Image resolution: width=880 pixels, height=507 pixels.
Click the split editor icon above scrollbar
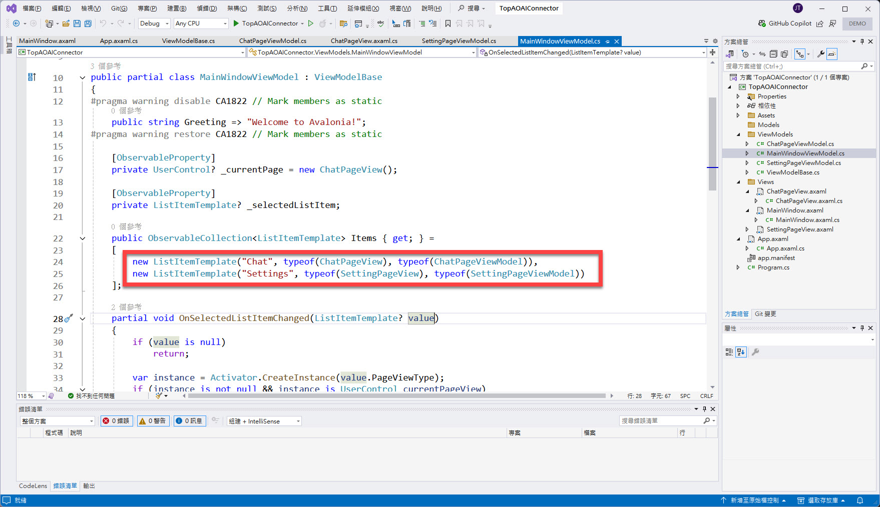click(712, 52)
